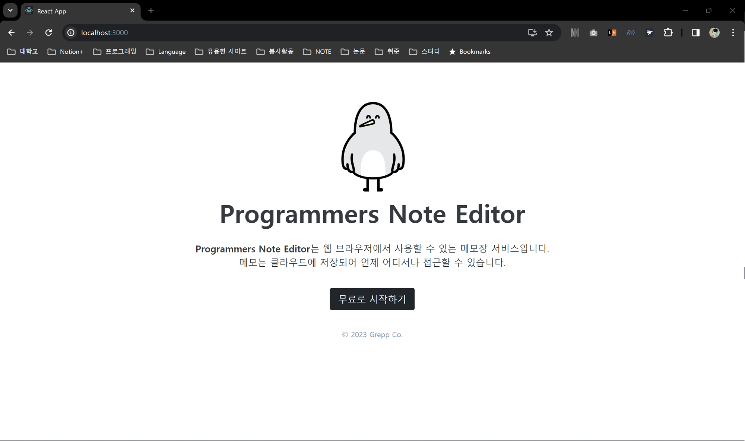This screenshot has width=745, height=441.
Task: Click the forward navigation arrow
Action: [x=30, y=33]
